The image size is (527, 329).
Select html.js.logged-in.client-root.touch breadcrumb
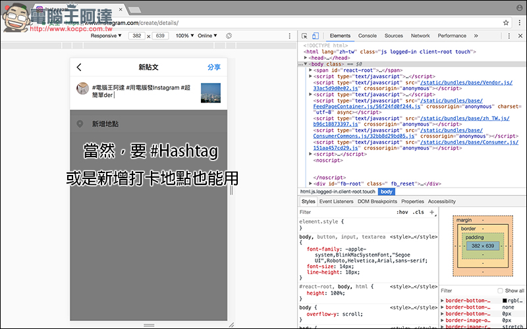coord(337,191)
